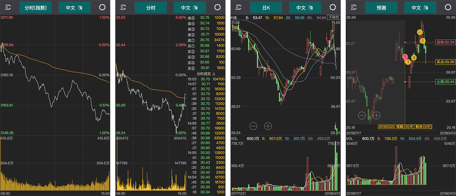Image resolution: width=456 pixels, height=196 pixels.
Task: Zoom out the 日K candlestick chart
Action: [x=253, y=126]
